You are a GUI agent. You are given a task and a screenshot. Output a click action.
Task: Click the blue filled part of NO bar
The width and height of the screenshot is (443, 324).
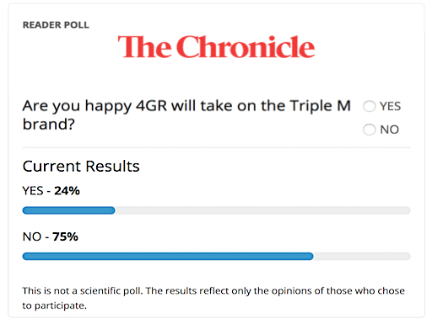tap(168, 256)
